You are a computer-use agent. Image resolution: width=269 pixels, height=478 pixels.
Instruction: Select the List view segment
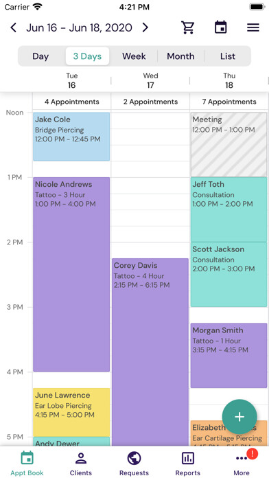pos(228,56)
